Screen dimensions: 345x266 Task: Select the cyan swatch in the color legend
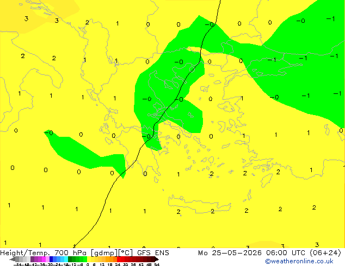(x=66, y=259)
